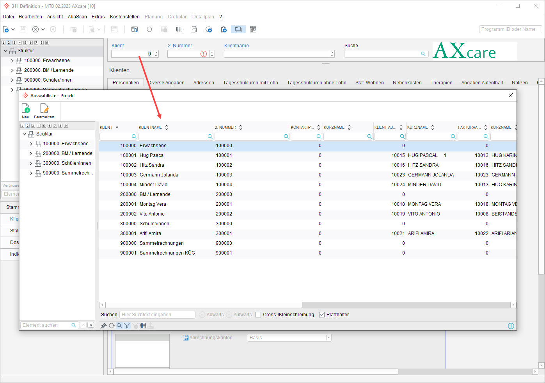This screenshot has height=383, width=545.
Task: Click the magnifier in the KLIENTNAME filter box
Action: click(x=210, y=137)
